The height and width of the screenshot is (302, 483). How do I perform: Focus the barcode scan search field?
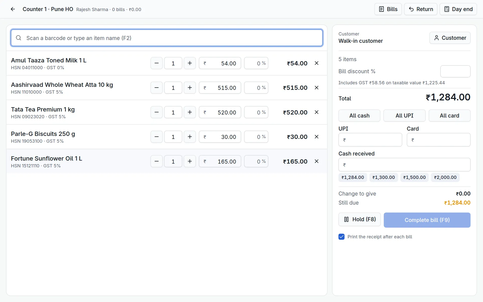pyautogui.click(x=167, y=38)
